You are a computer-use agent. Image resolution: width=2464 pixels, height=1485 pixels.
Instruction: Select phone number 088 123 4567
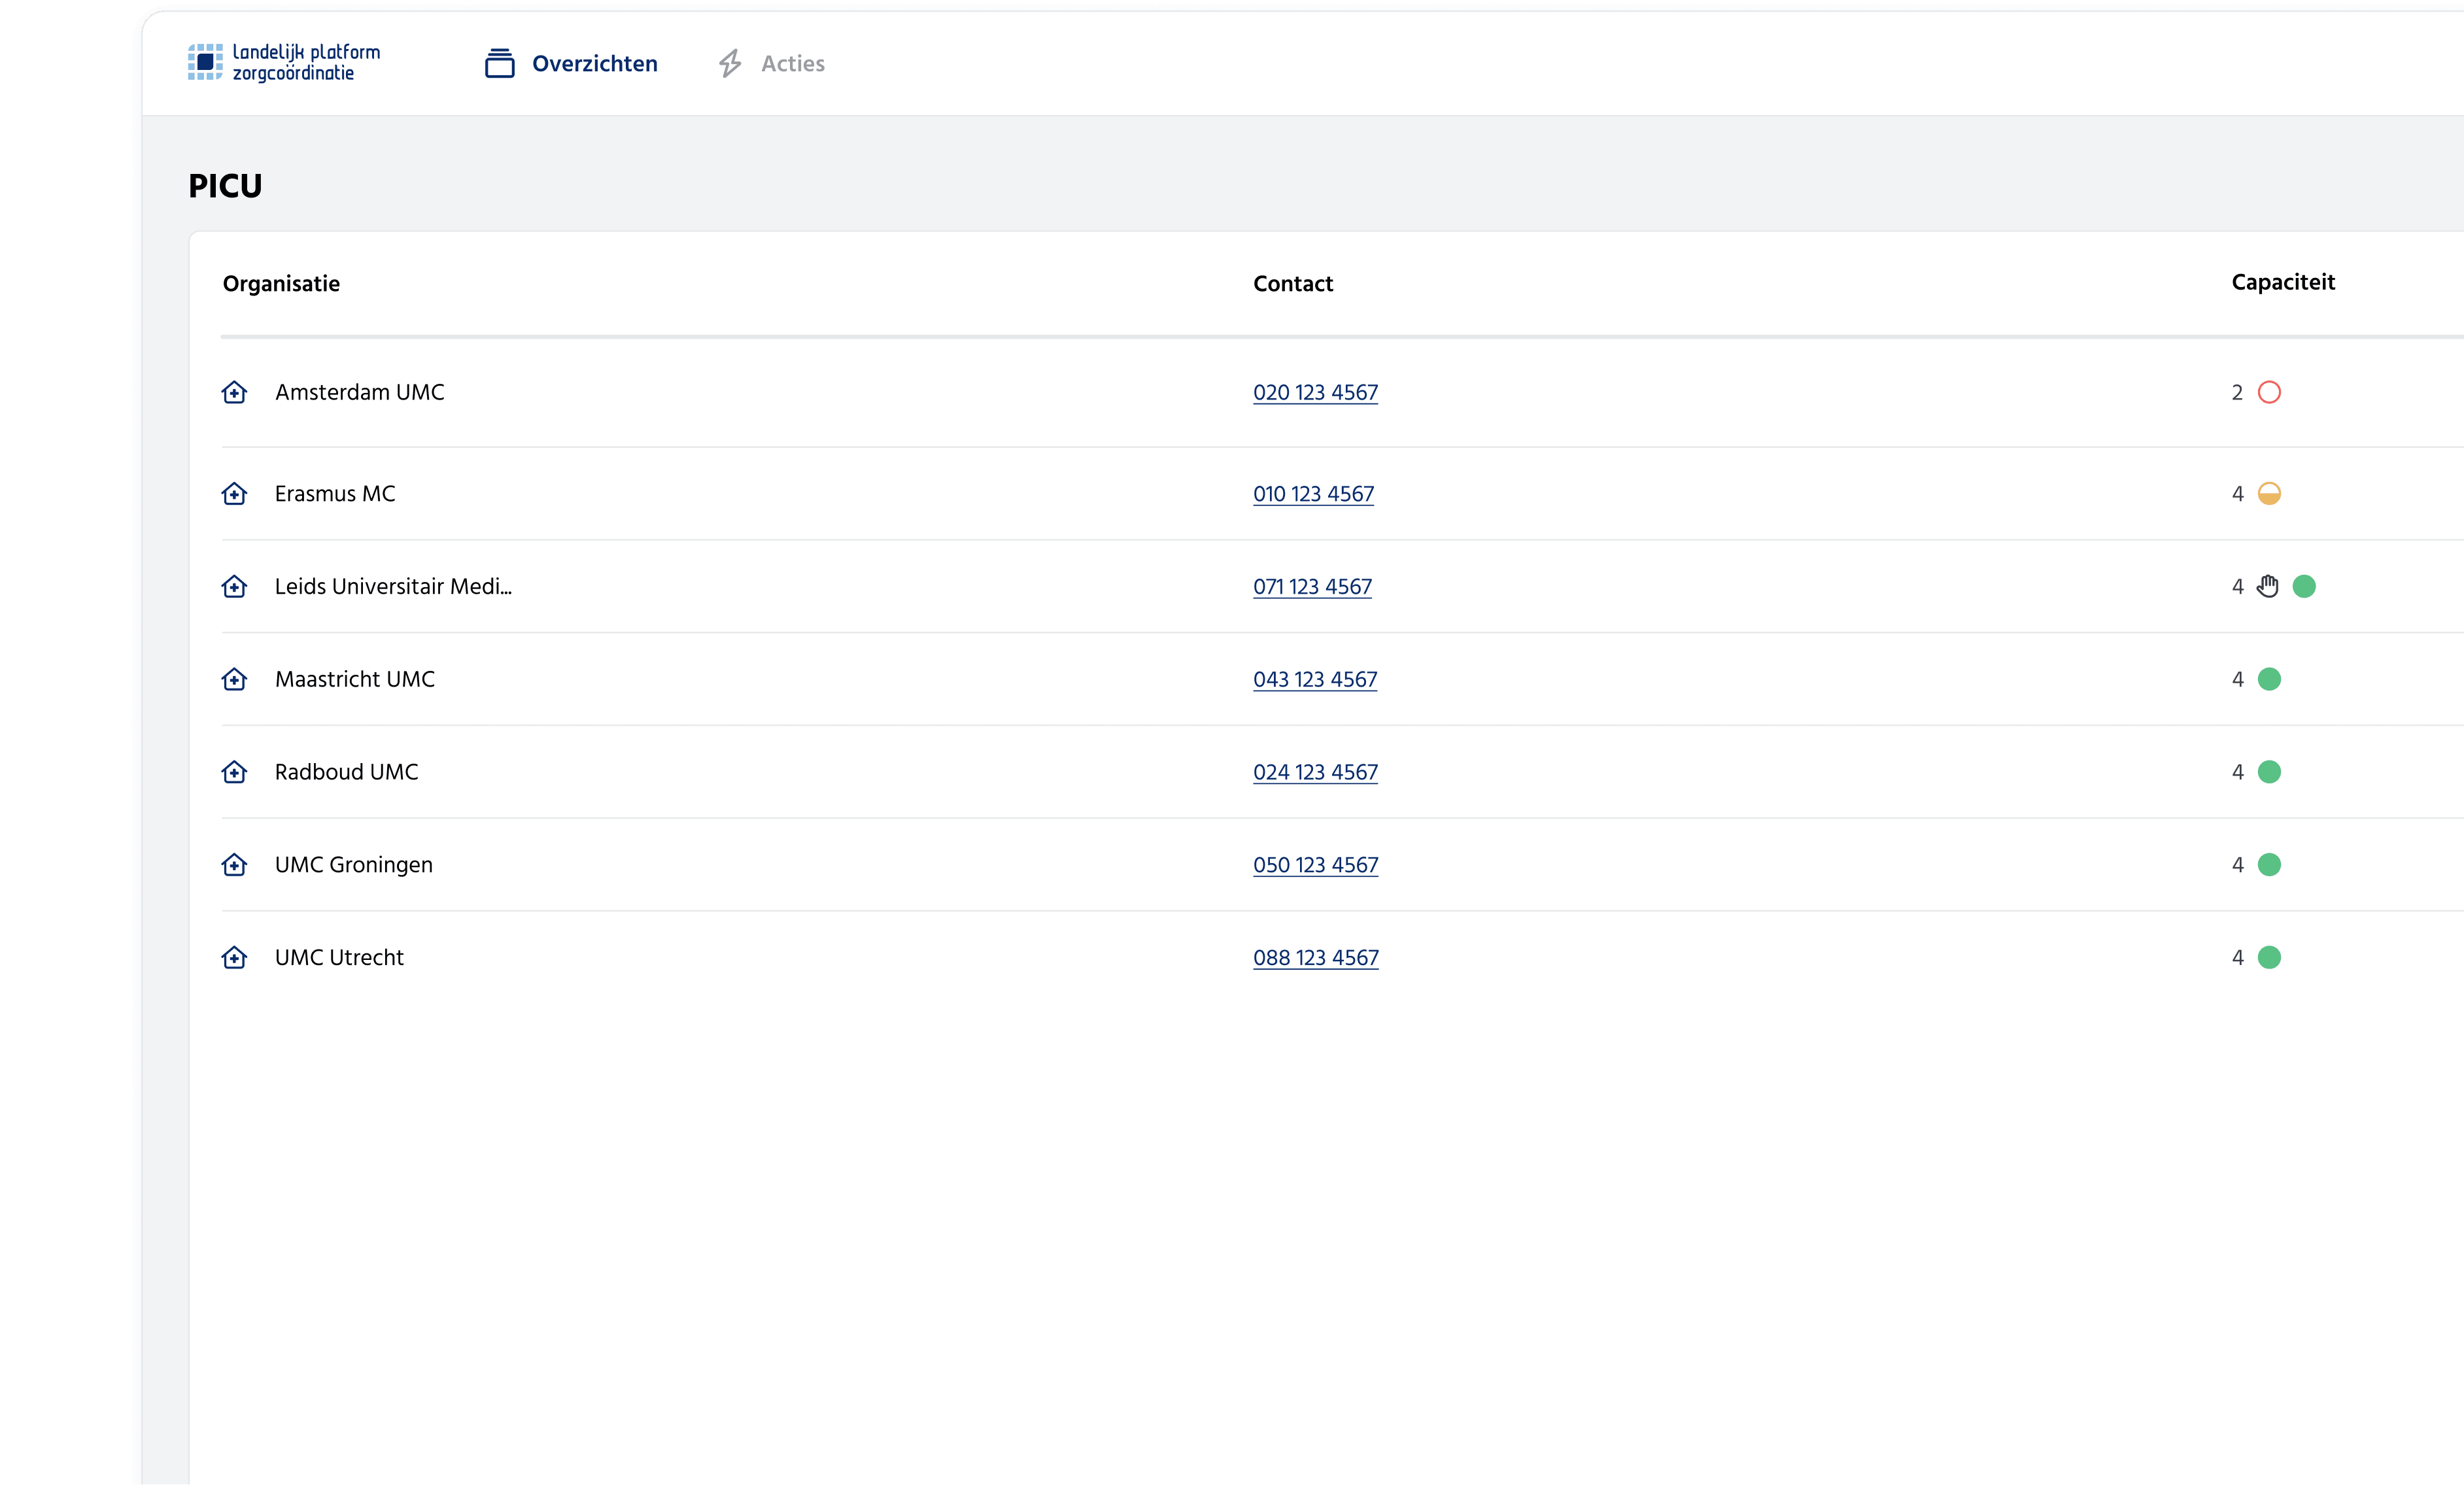point(1315,957)
